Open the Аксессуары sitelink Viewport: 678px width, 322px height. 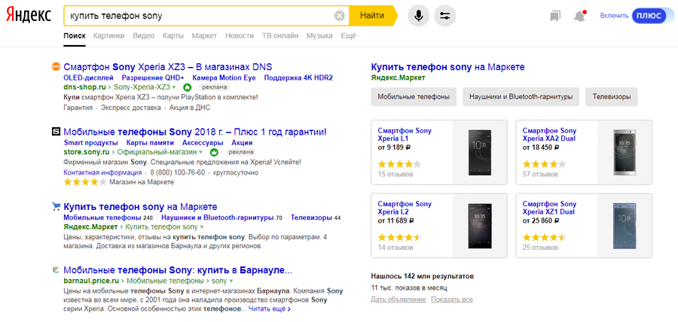pos(203,142)
